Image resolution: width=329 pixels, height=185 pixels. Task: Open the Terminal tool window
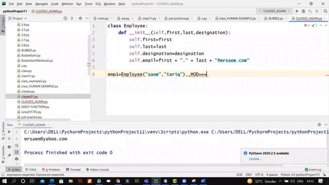(x=73, y=170)
